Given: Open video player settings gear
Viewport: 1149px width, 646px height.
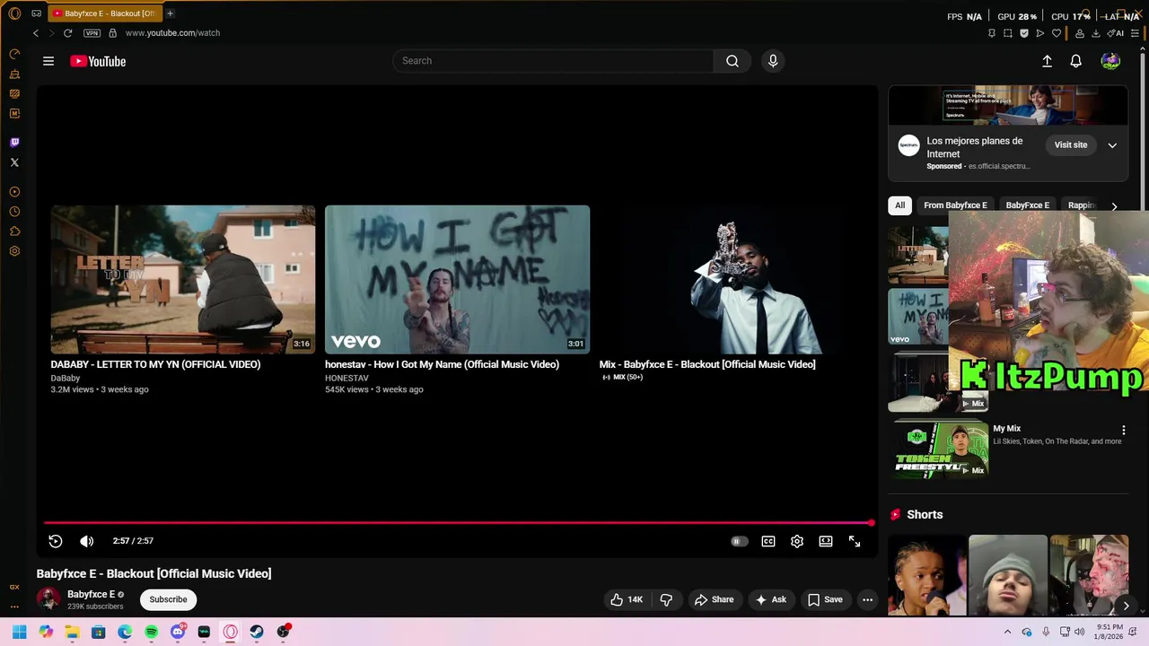Looking at the screenshot, I should pyautogui.click(x=797, y=541).
